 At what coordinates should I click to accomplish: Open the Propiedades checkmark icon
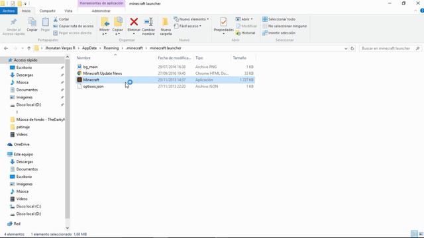pyautogui.click(x=223, y=22)
